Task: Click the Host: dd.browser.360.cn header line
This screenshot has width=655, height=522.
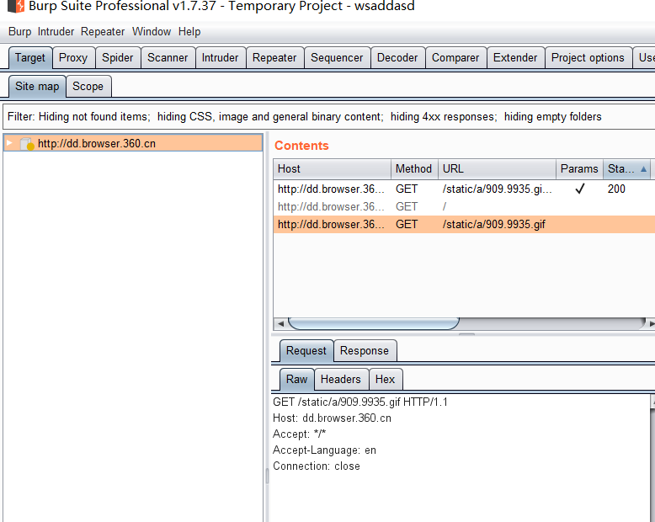Action: pos(332,418)
